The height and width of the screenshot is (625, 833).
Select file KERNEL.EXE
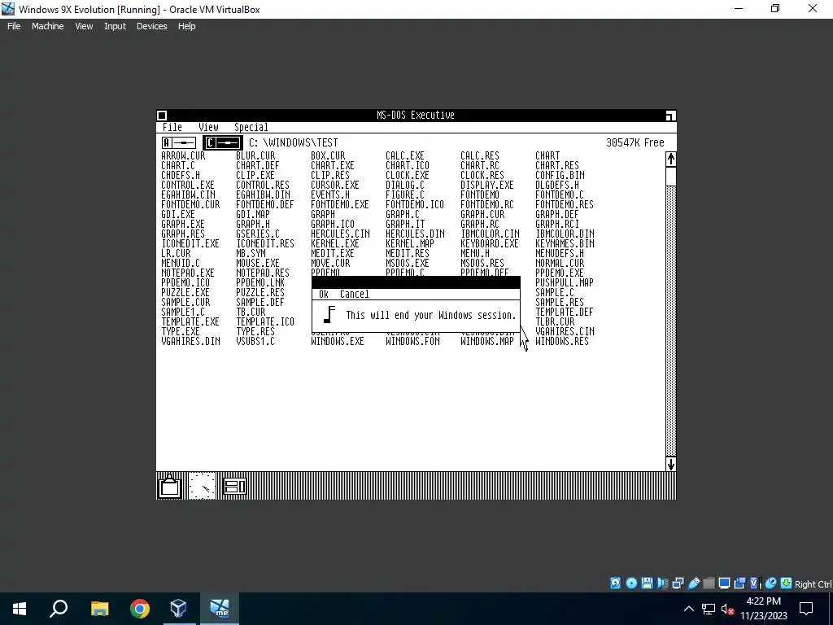click(x=335, y=243)
